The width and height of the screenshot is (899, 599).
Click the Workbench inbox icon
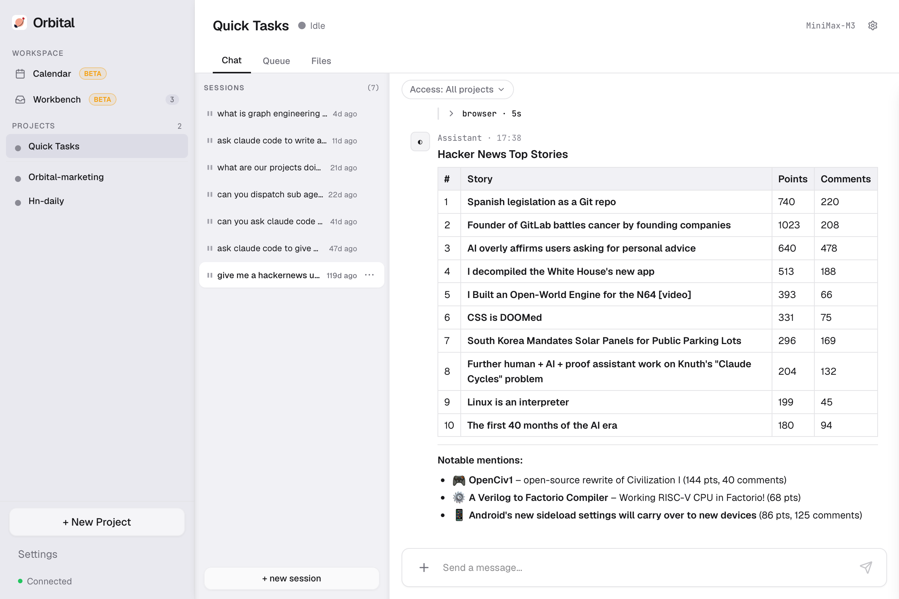coord(20,100)
